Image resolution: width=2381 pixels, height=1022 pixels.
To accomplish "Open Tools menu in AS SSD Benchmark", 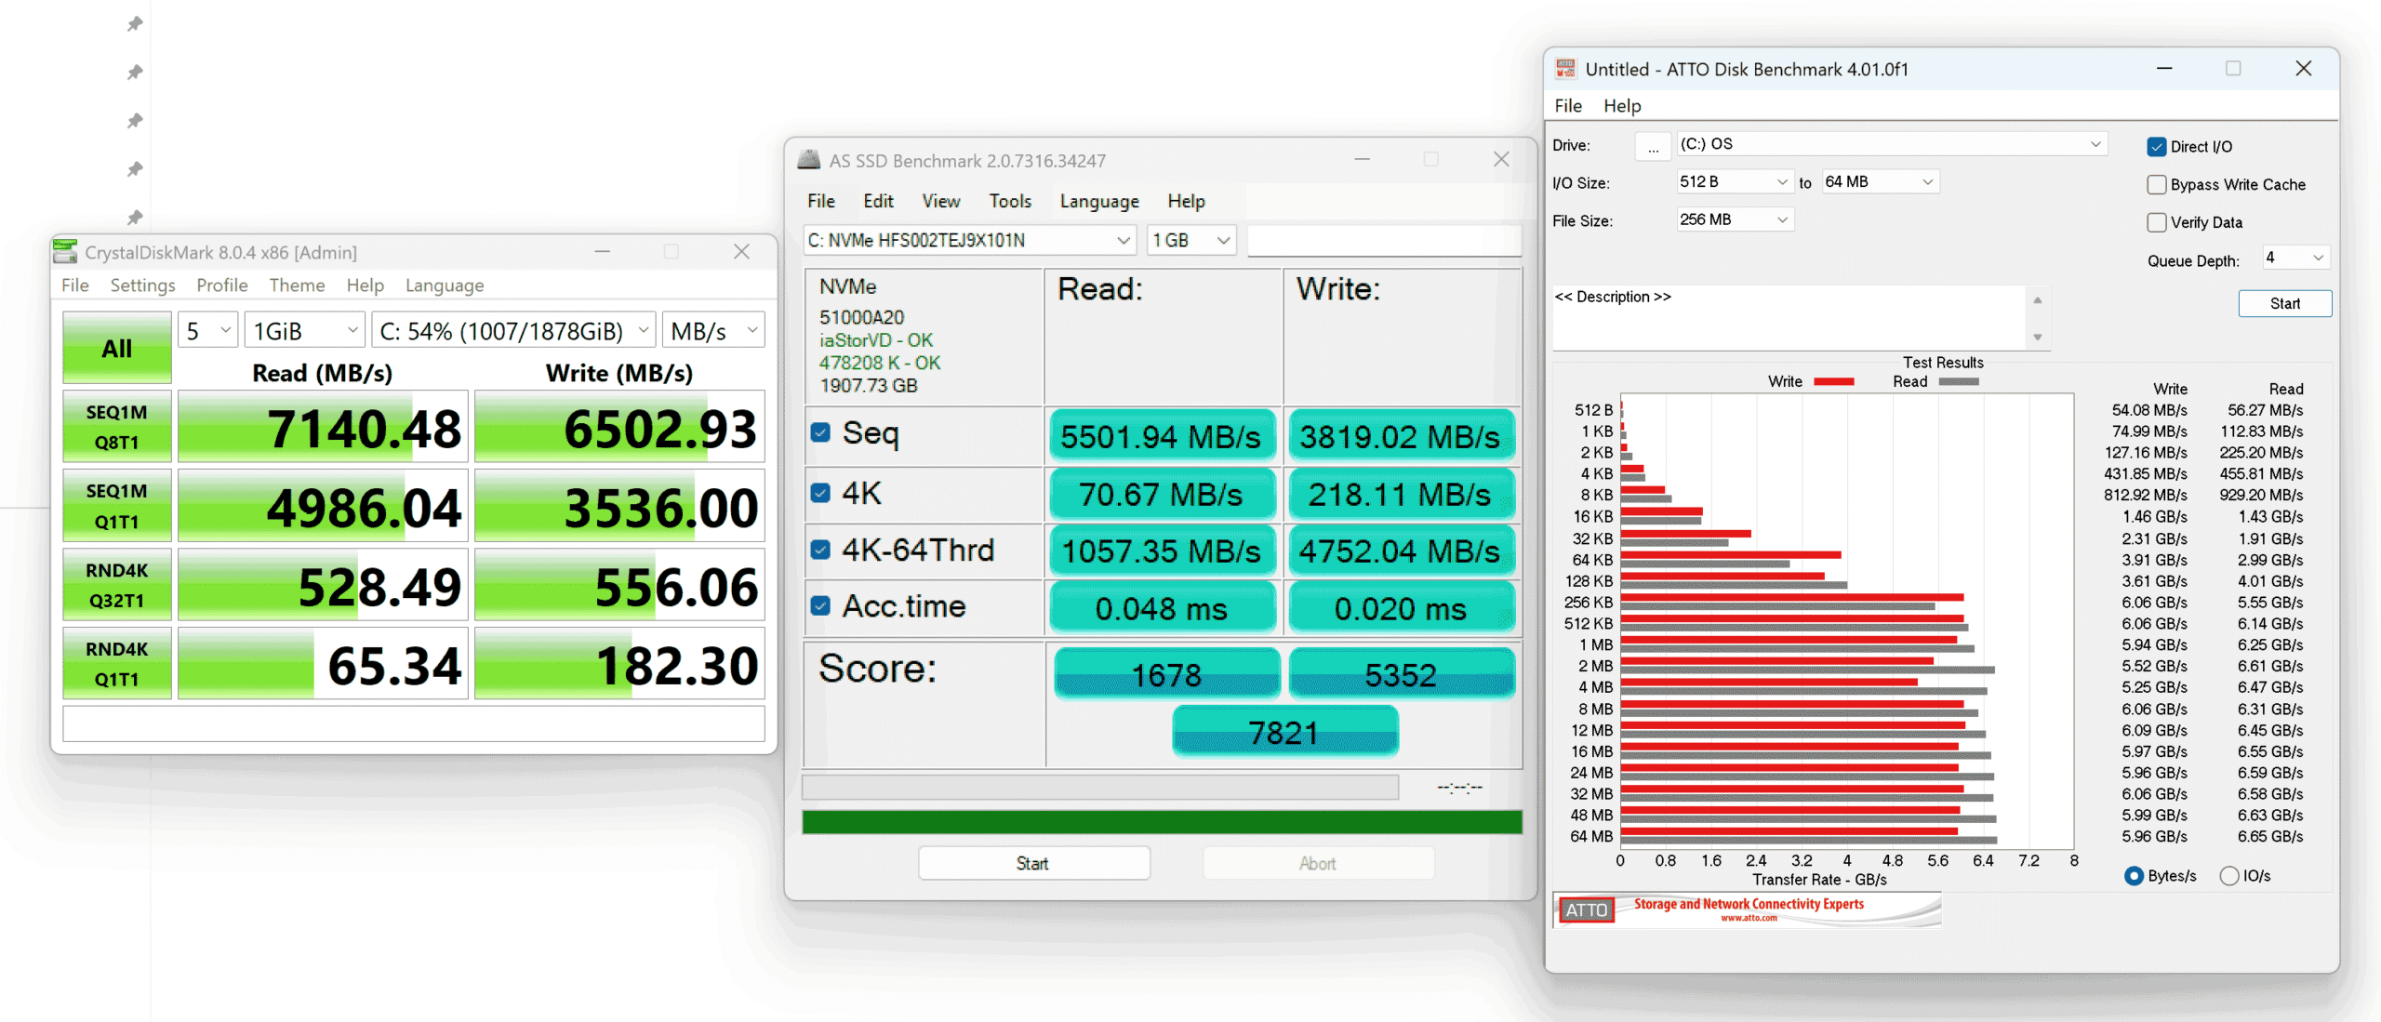I will tap(1010, 201).
